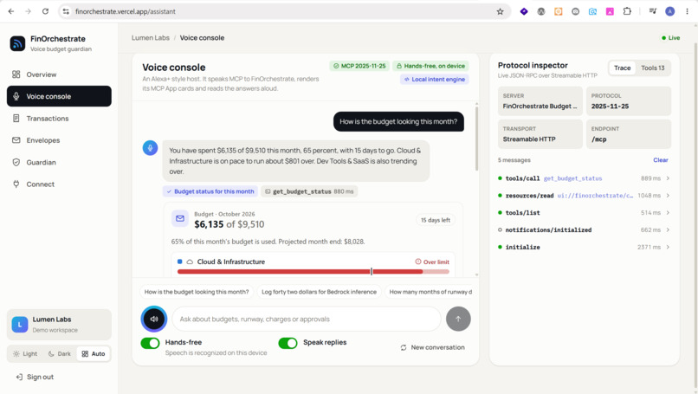Click the 15 days left badge

(x=435, y=220)
